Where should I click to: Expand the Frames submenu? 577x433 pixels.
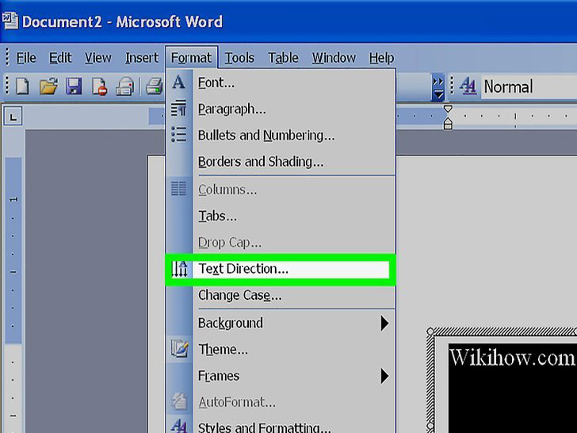click(281, 376)
